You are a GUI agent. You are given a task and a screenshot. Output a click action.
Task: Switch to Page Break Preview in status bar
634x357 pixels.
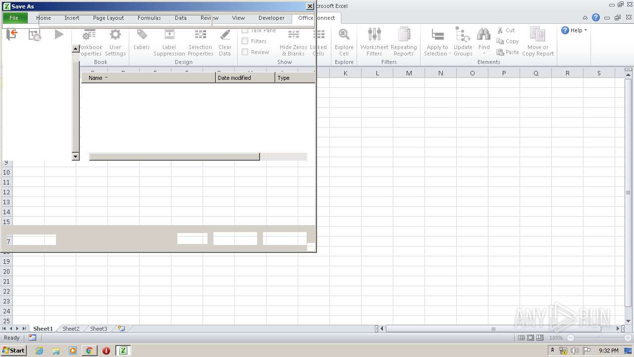[540, 338]
